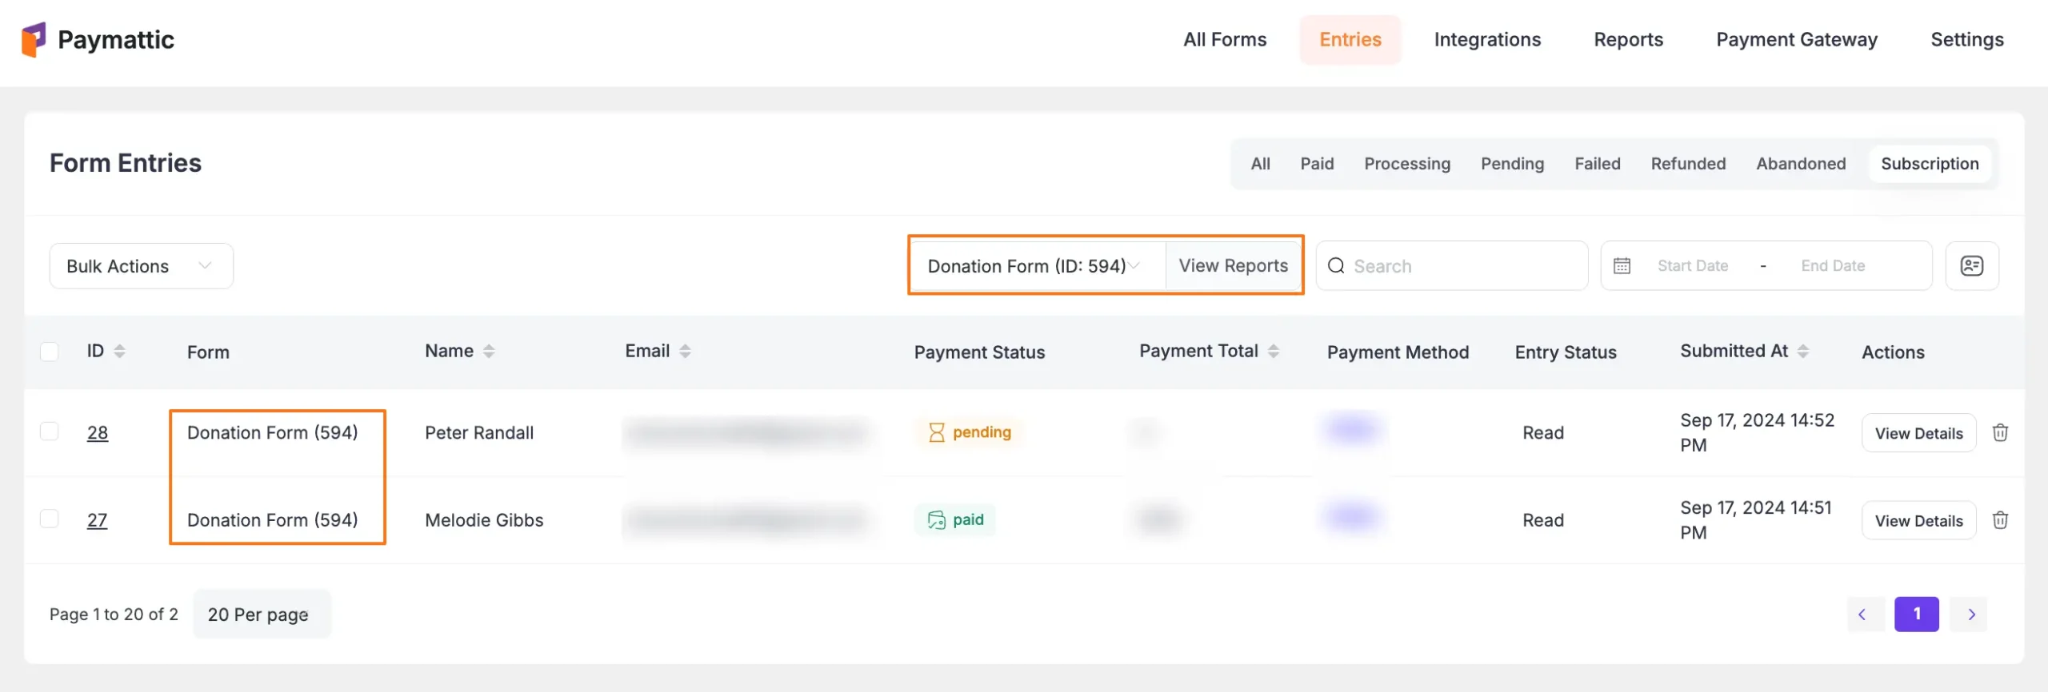Filter entries by All tab
The image size is (2048, 692).
(x=1260, y=163)
